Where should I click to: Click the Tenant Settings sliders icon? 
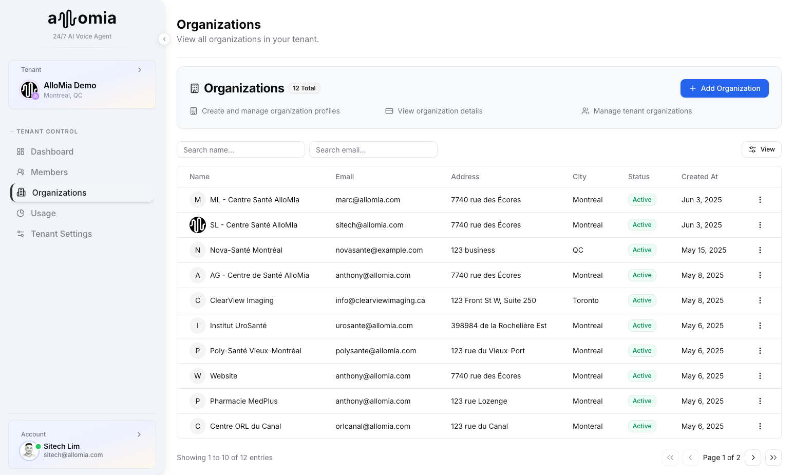[x=21, y=234]
